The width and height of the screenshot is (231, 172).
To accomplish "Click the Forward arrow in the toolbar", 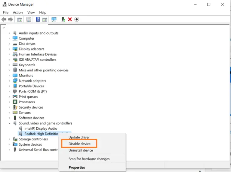I will point(11,20).
